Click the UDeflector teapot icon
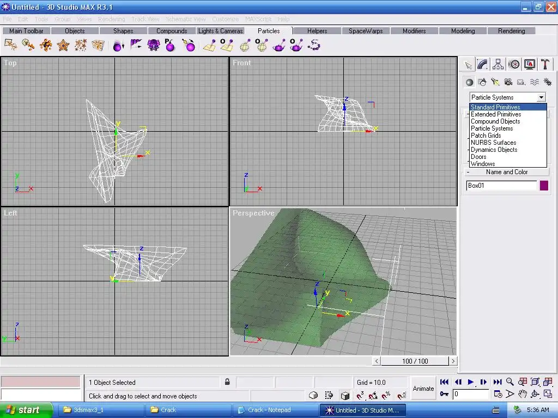 click(x=278, y=45)
